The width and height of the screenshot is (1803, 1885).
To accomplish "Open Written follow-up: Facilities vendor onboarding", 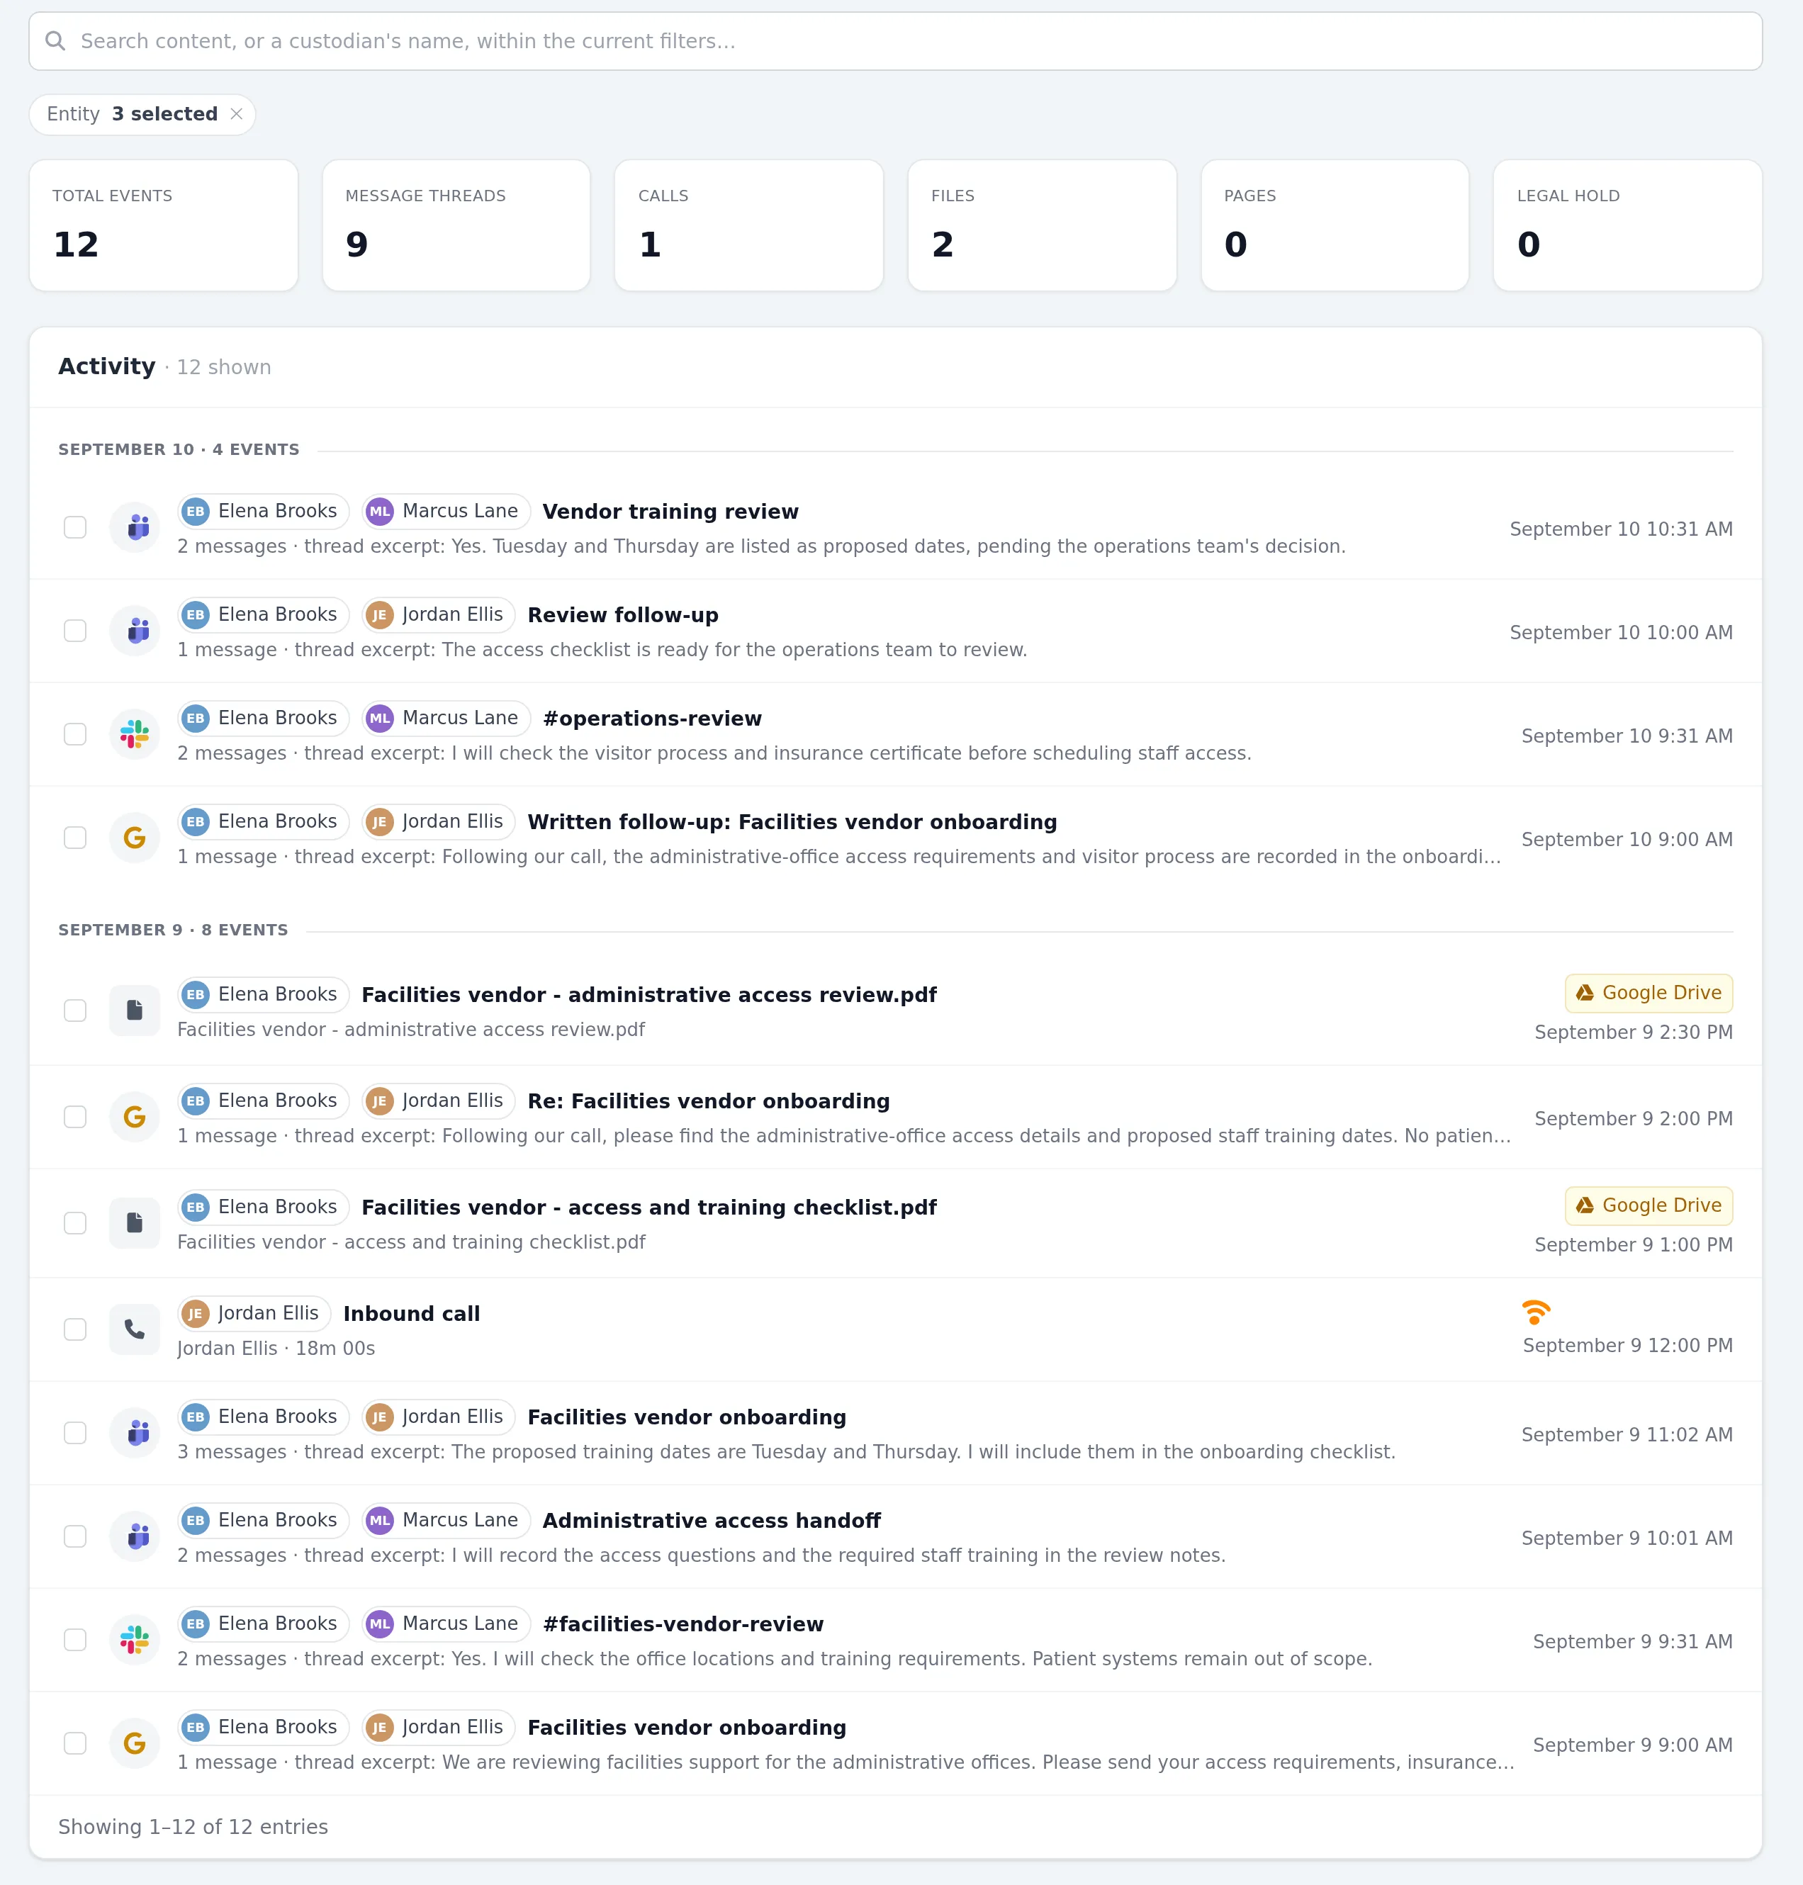I will pyautogui.click(x=792, y=823).
